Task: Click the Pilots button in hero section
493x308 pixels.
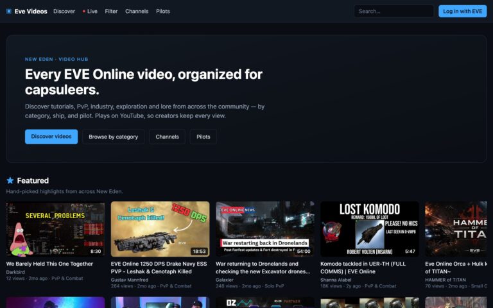Action: (x=203, y=137)
